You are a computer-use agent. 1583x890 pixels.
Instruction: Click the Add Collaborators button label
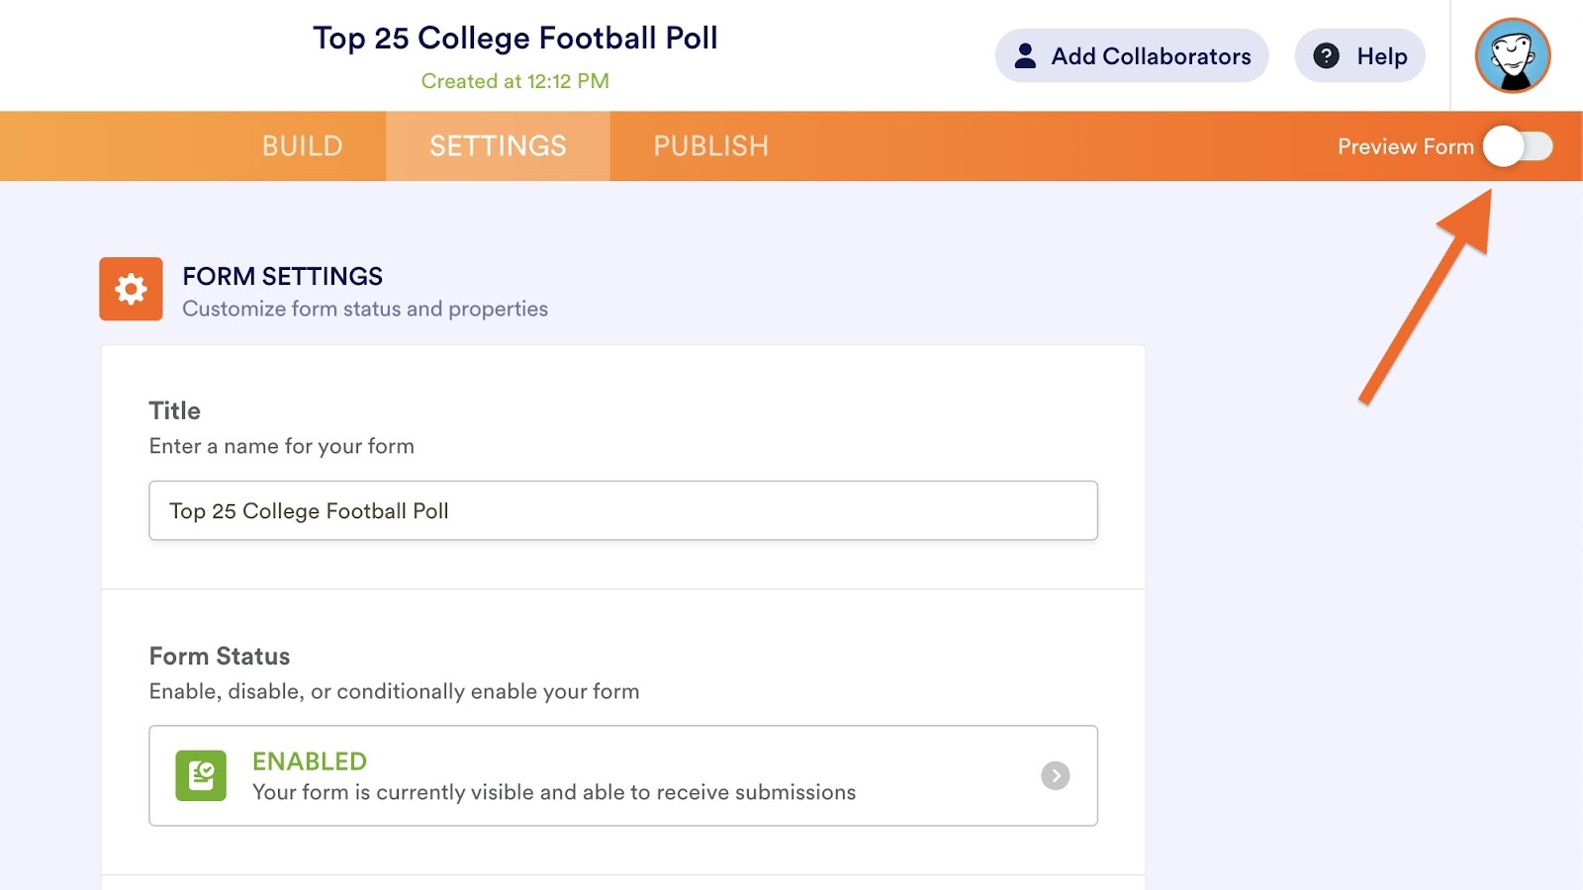coord(1151,56)
